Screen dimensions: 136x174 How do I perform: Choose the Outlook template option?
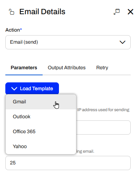click(41, 117)
